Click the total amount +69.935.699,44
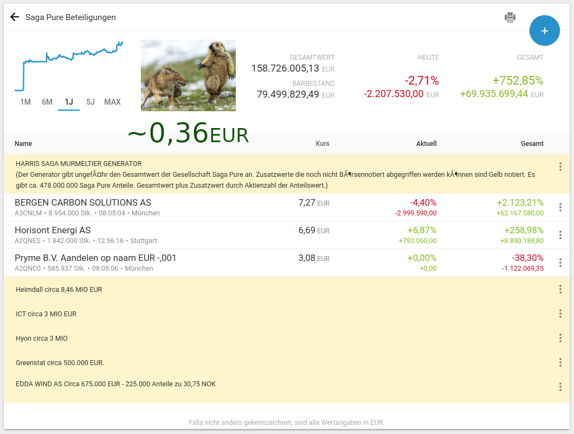574x434 pixels. coord(494,94)
